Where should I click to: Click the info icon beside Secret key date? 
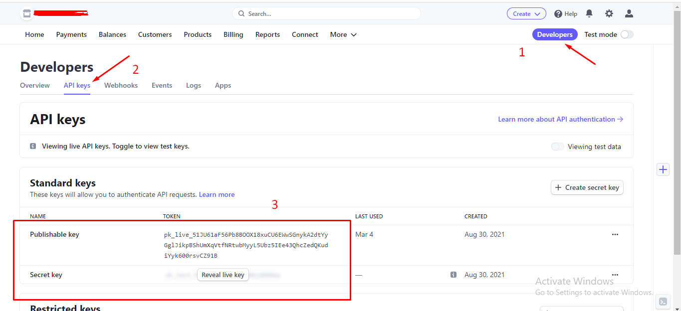(x=453, y=275)
